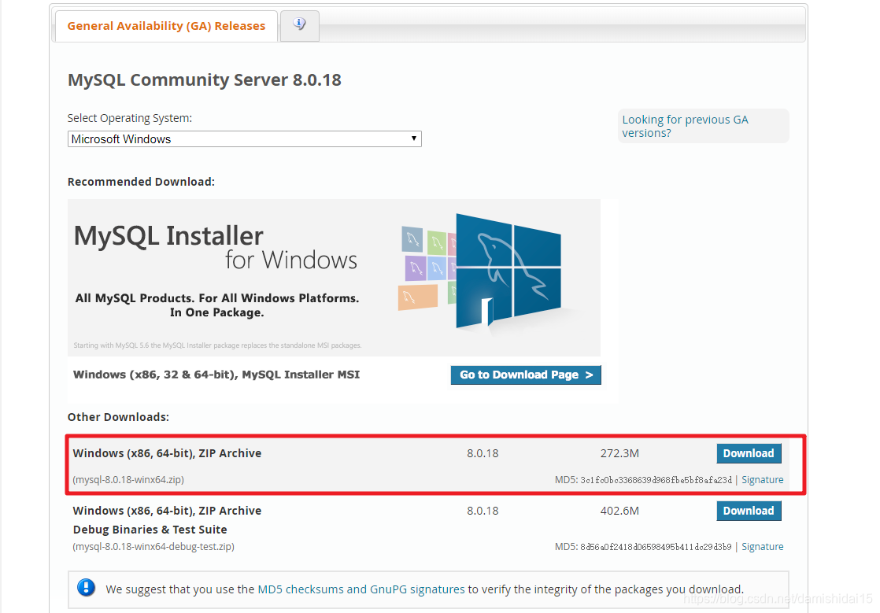This screenshot has width=880, height=613.
Task: Click the Debug Binaries & Test Suite label
Action: click(150, 530)
